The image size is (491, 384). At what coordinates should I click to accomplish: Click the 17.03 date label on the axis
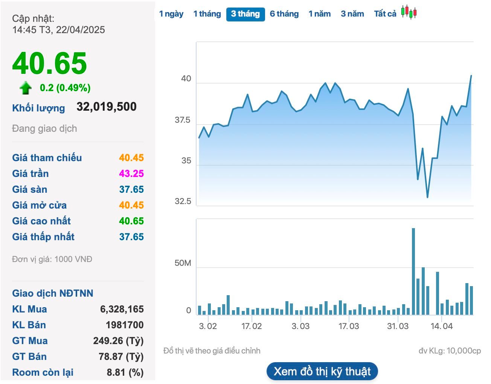(x=349, y=326)
